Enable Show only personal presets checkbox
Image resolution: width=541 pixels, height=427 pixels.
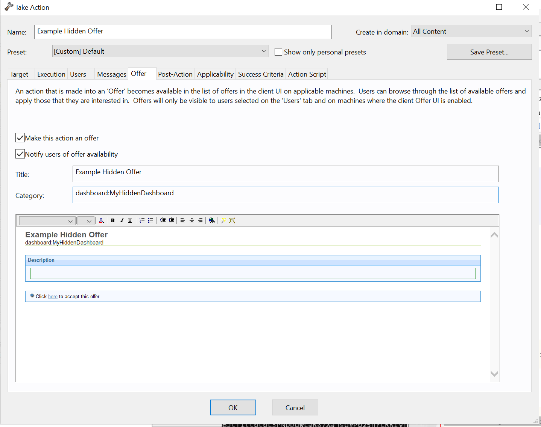(278, 52)
